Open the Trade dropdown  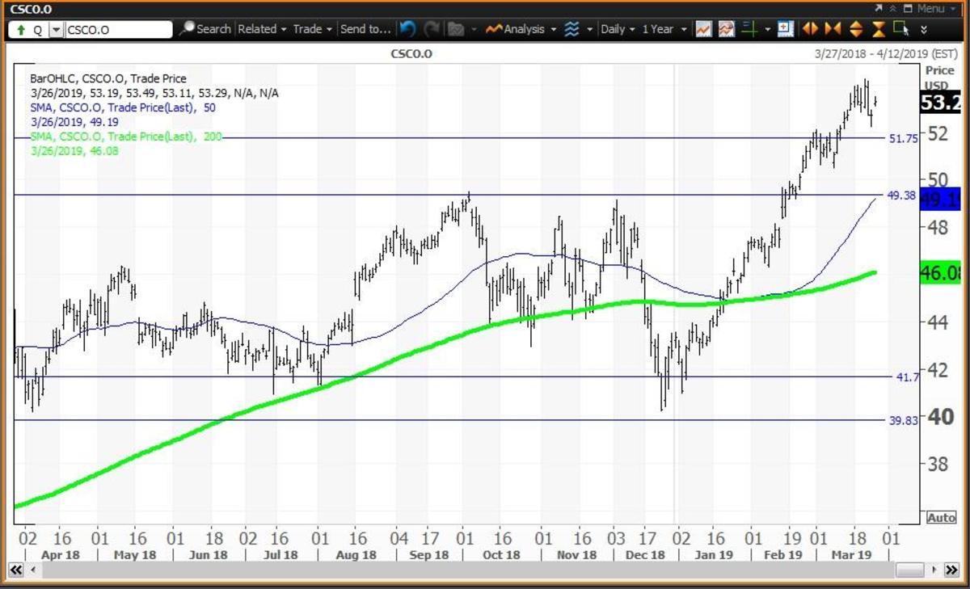pos(313,29)
